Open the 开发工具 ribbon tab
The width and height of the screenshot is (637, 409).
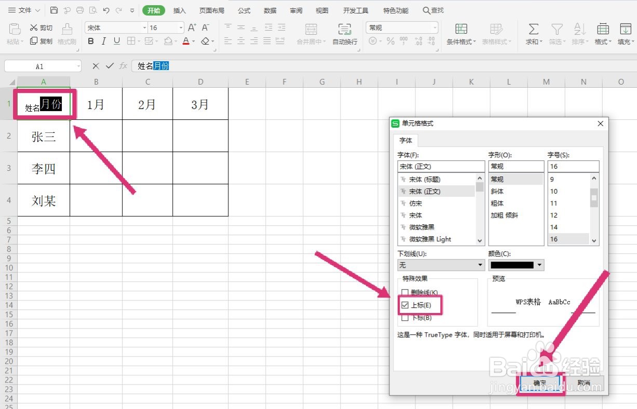356,10
